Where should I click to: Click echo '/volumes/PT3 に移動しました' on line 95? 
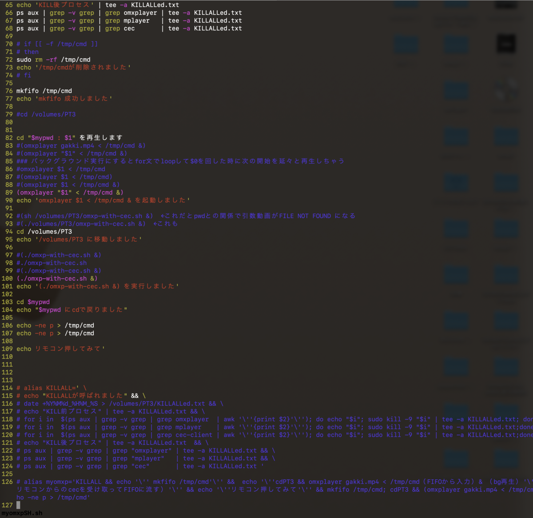click(80, 240)
